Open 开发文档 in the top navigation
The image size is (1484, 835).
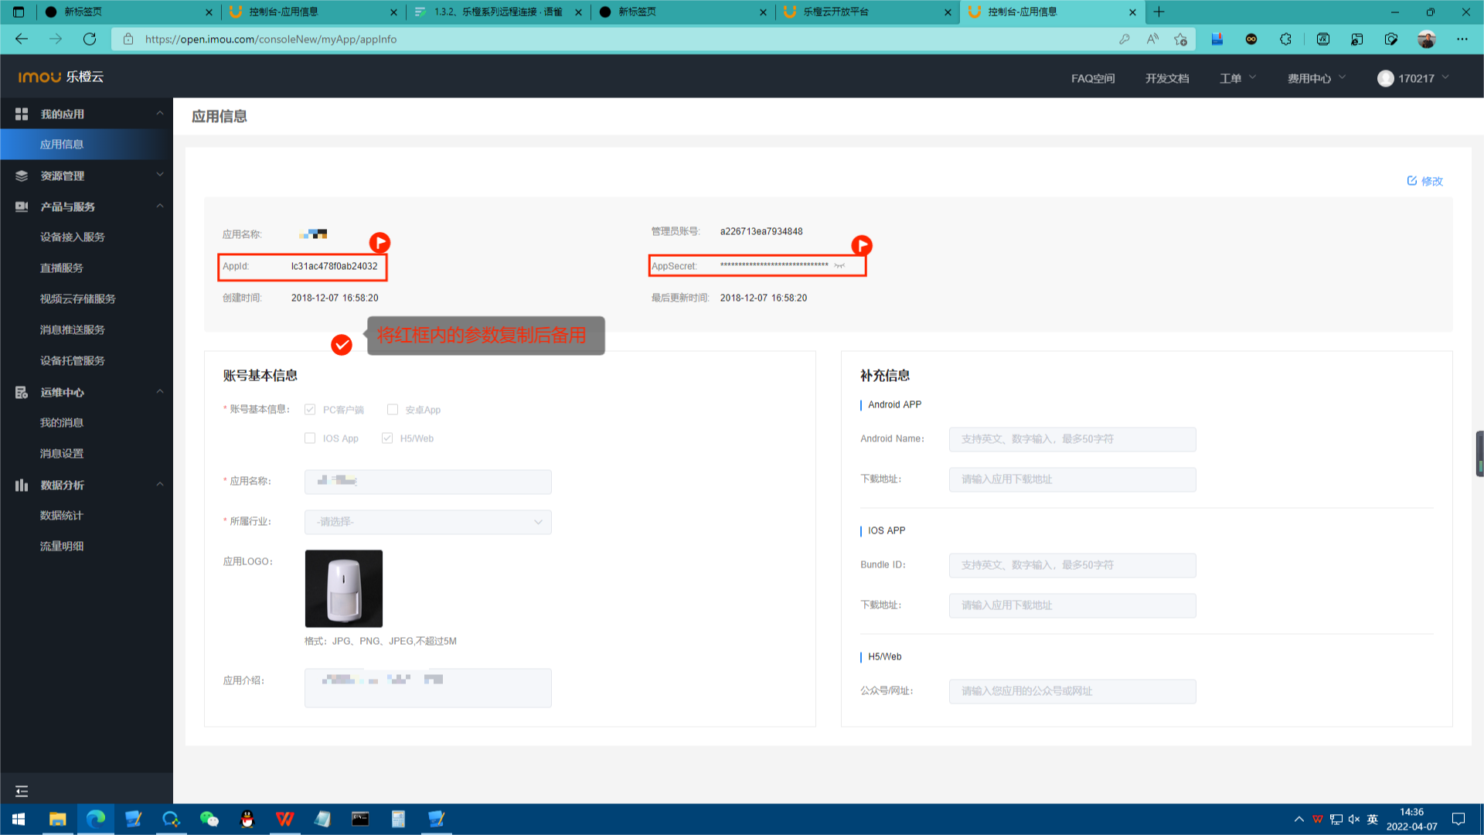click(x=1167, y=78)
